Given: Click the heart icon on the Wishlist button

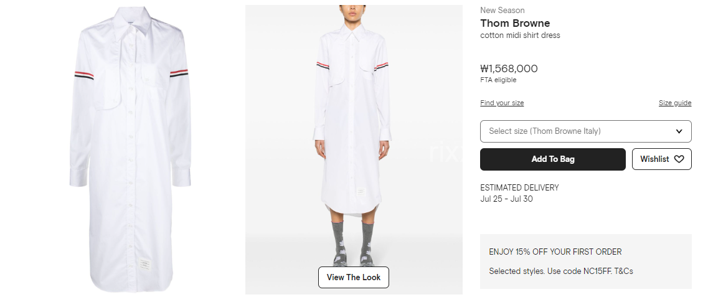Looking at the screenshot, I should point(679,159).
